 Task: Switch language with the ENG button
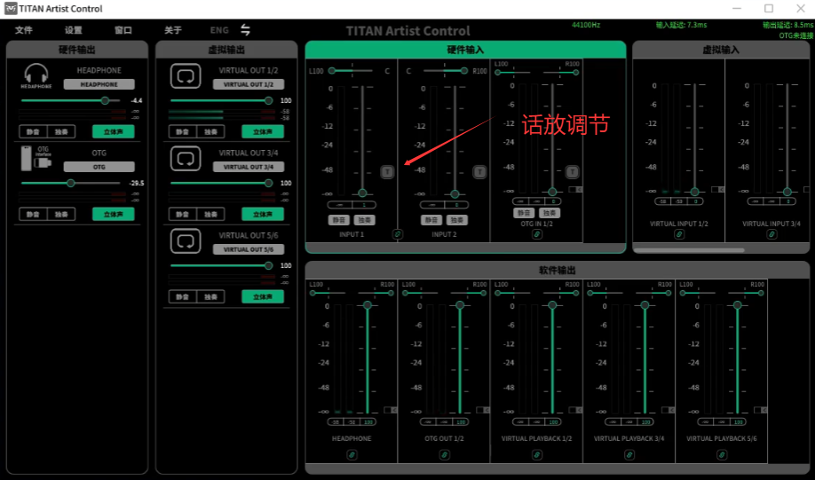(219, 31)
